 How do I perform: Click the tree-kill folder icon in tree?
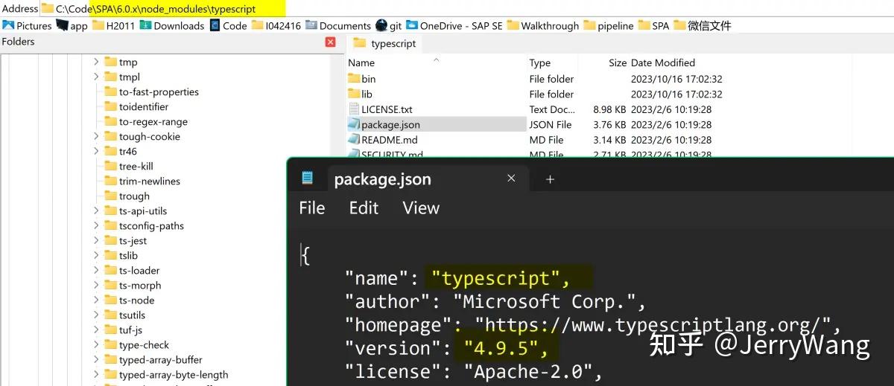tap(111, 167)
